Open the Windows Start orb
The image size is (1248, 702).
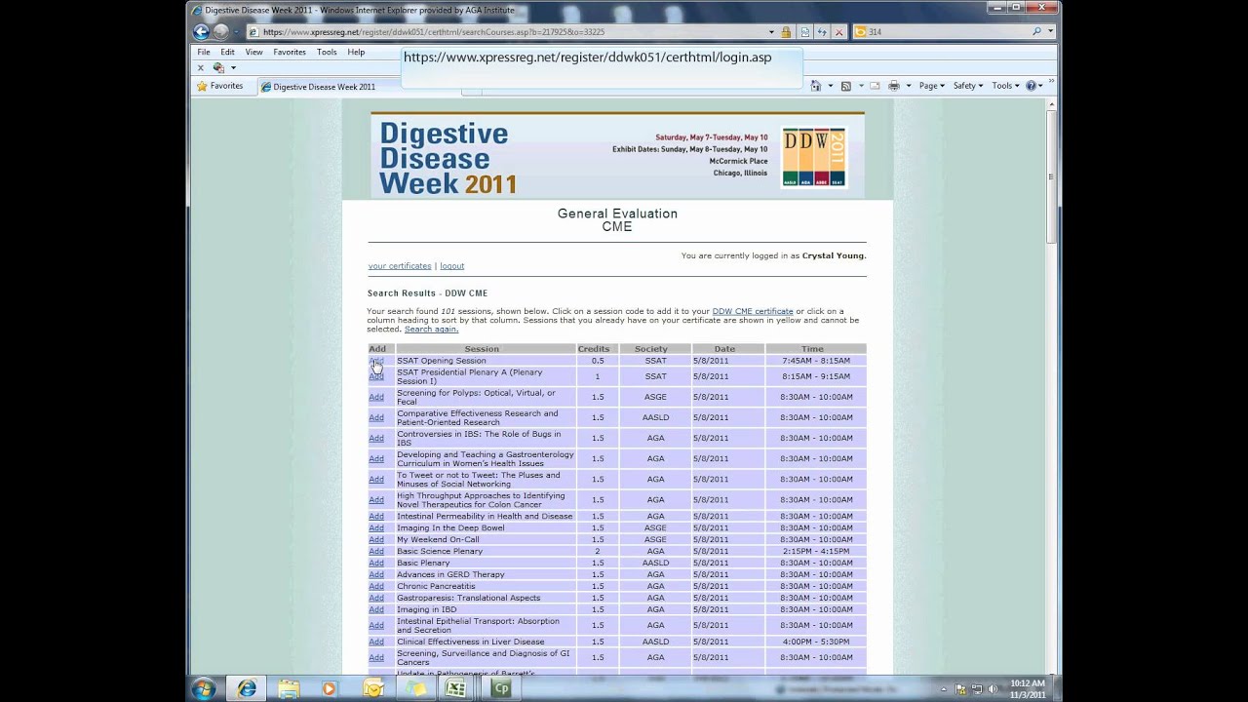point(204,688)
